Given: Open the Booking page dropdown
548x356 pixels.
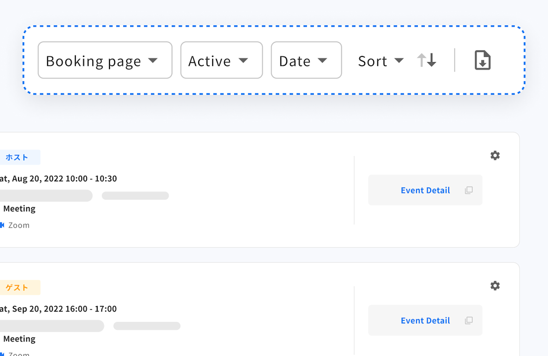Looking at the screenshot, I should pyautogui.click(x=105, y=60).
